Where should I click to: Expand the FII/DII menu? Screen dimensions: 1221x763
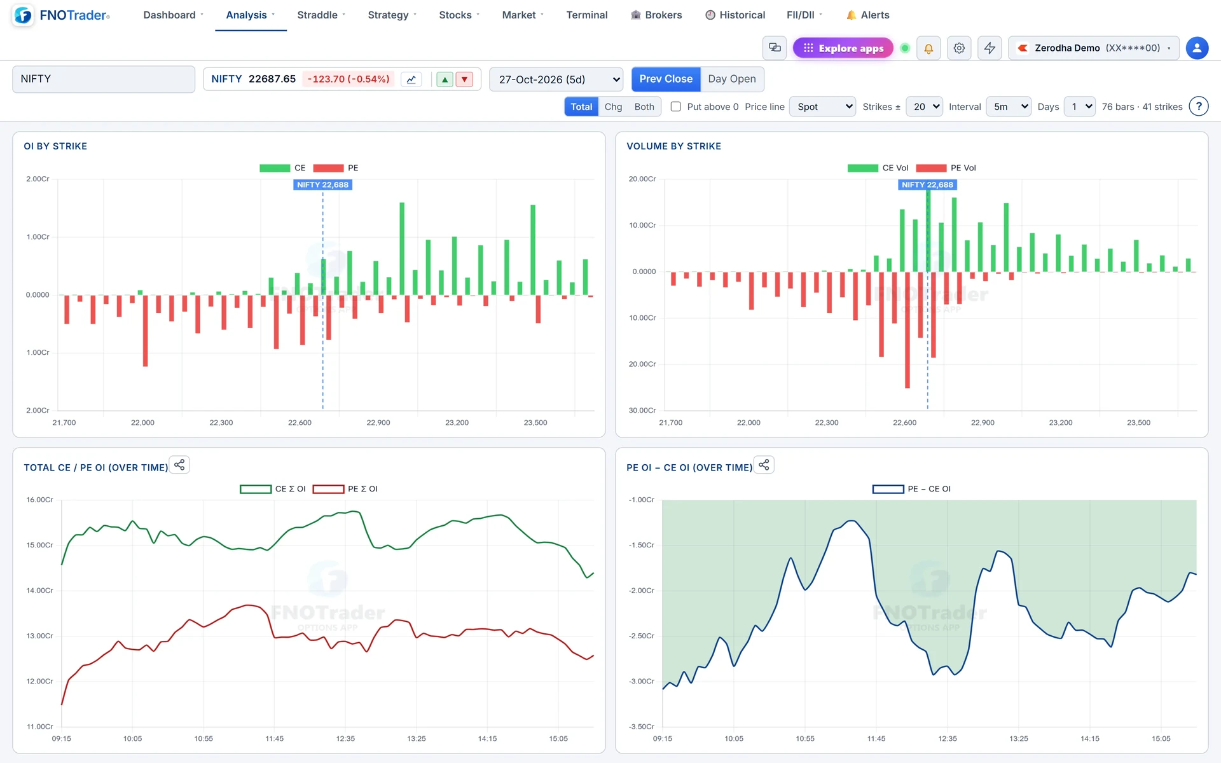coord(804,15)
